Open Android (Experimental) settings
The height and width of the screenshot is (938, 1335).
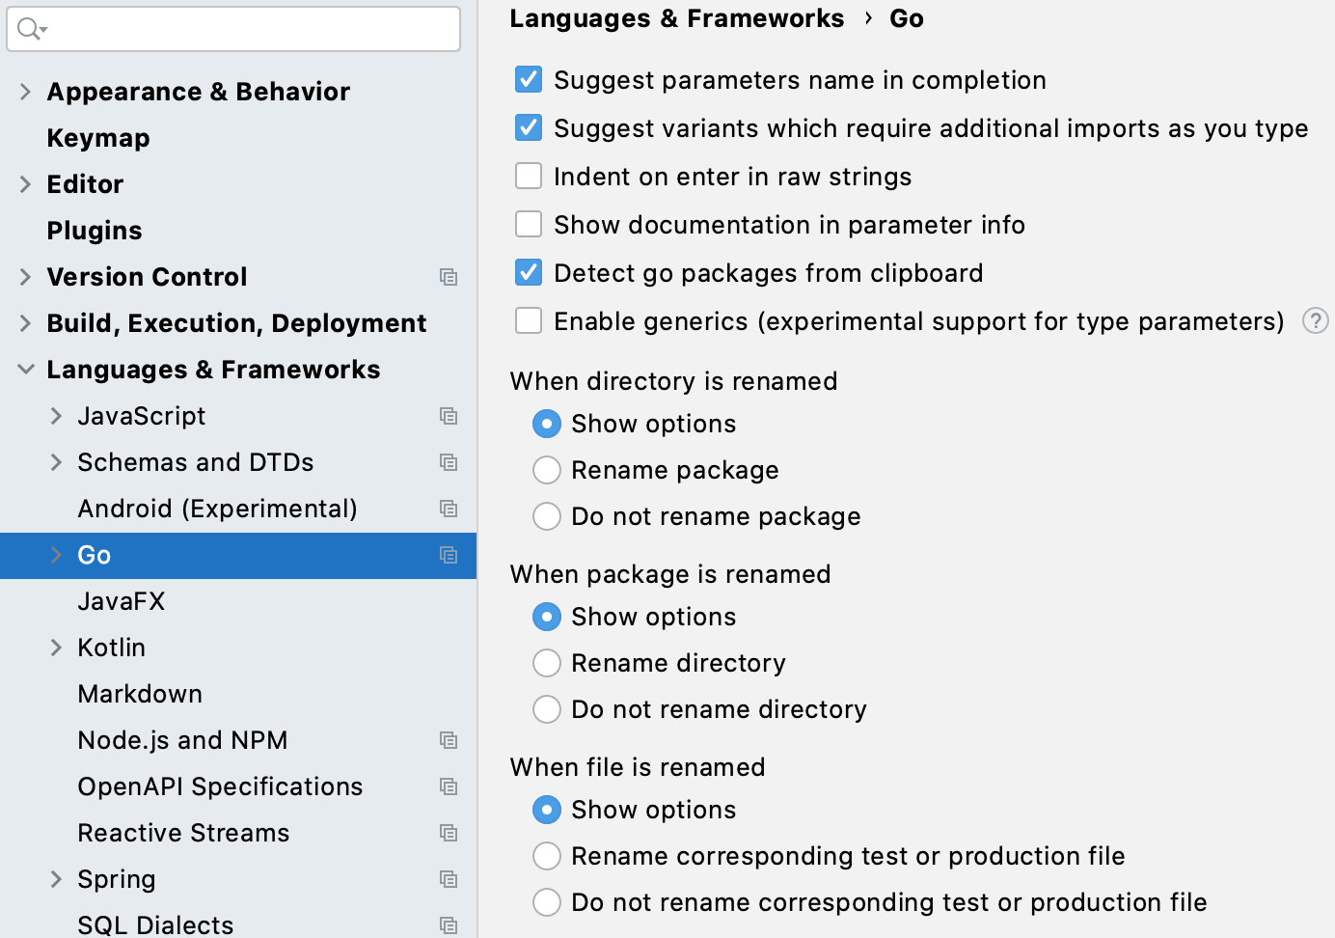(217, 509)
